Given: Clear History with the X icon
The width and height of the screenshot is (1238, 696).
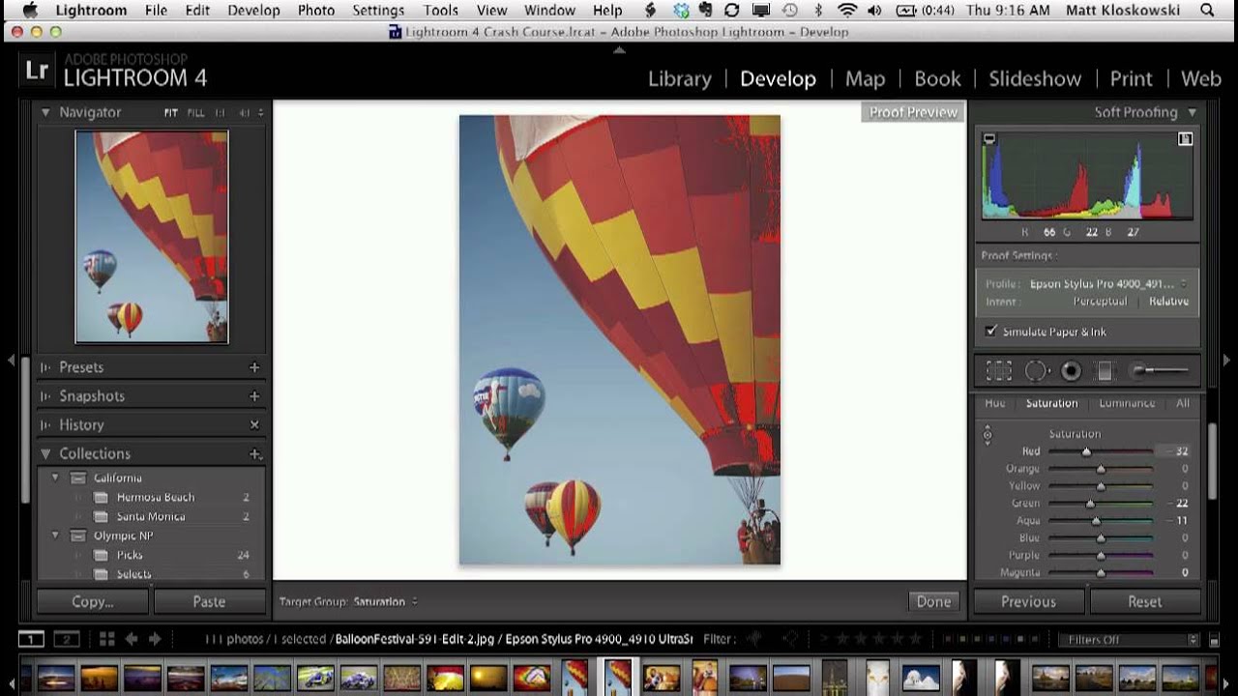Looking at the screenshot, I should point(254,424).
